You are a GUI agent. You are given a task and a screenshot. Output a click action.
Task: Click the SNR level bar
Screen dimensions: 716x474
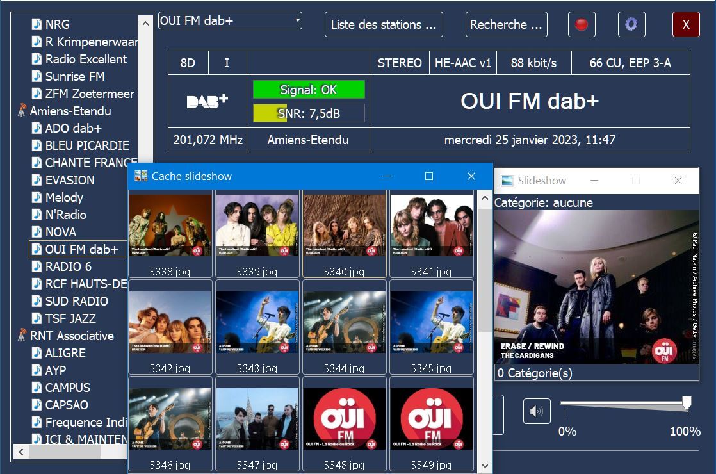click(x=309, y=113)
